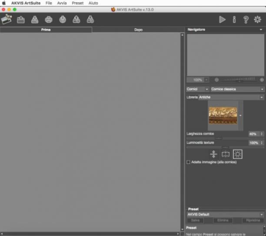Image resolution: width=266 pixels, height=236 pixels.
Task: Click the Ripristina preset button
Action: point(253,220)
